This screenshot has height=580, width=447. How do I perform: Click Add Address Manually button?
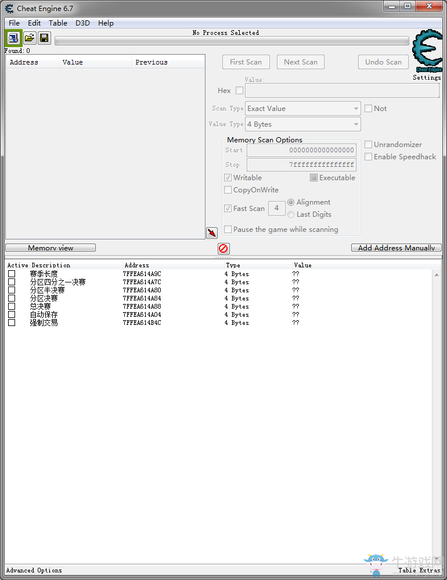pyautogui.click(x=396, y=248)
